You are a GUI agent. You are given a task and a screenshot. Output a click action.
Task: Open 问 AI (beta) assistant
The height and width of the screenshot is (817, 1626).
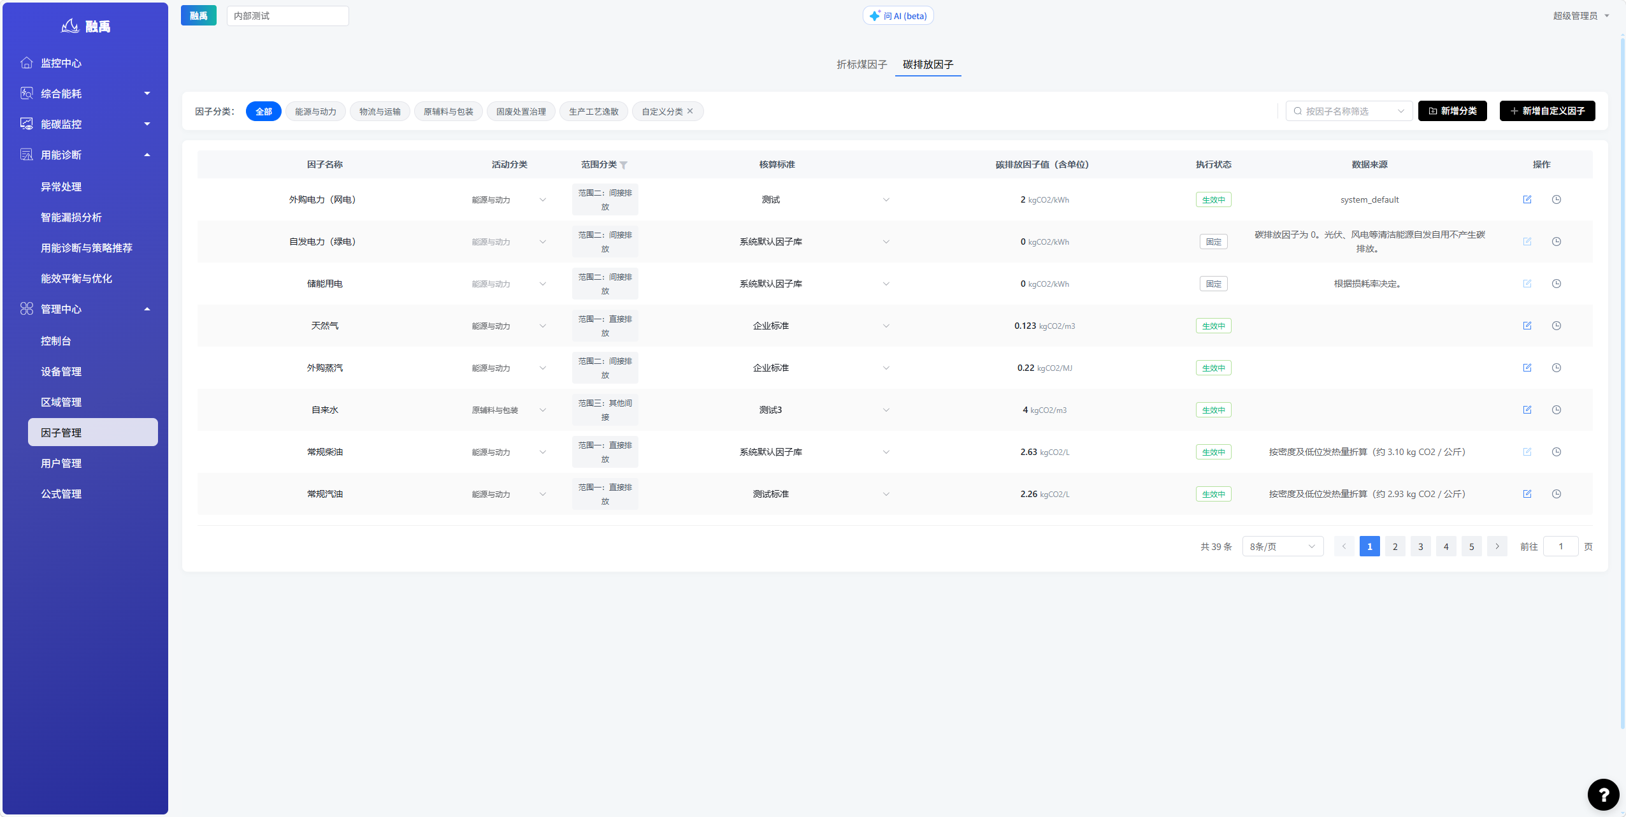click(898, 16)
